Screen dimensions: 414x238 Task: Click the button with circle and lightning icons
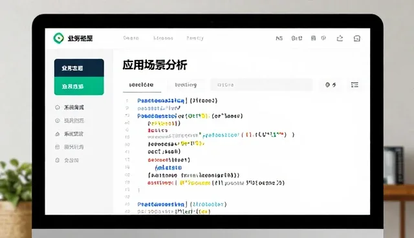331,85
